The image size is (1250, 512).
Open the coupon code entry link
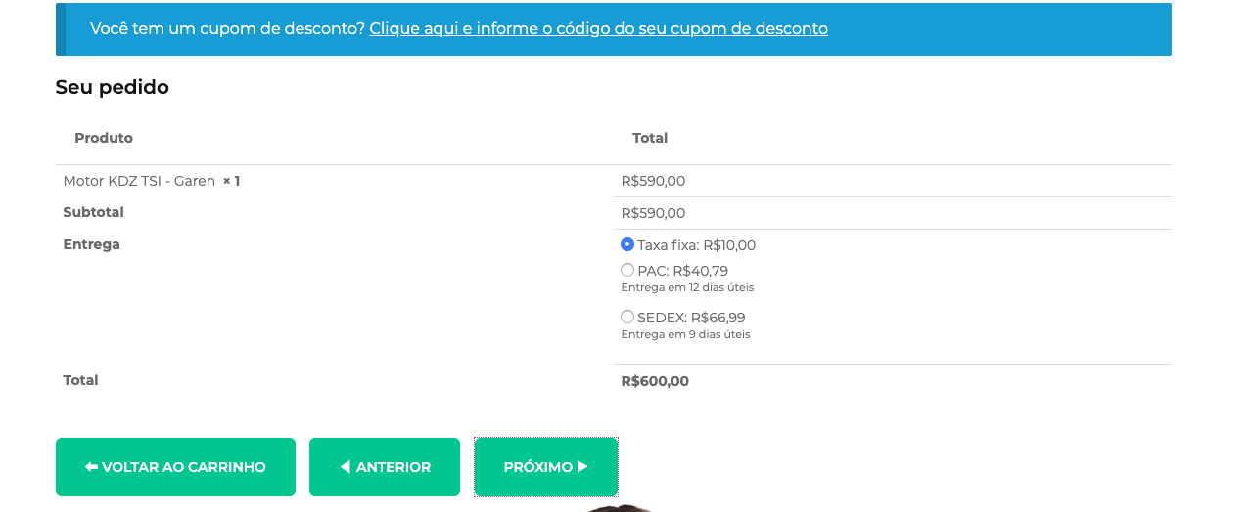pyautogui.click(x=598, y=29)
